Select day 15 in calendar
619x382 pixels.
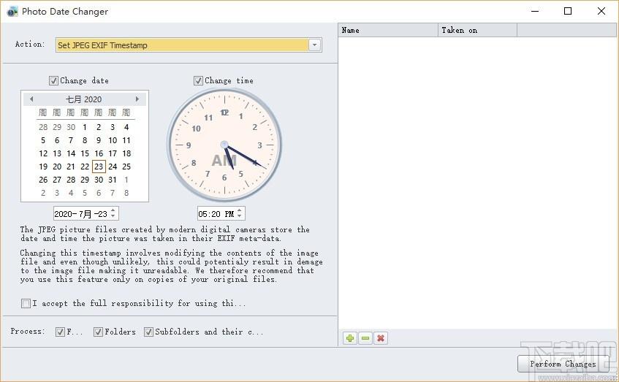(x=85, y=153)
